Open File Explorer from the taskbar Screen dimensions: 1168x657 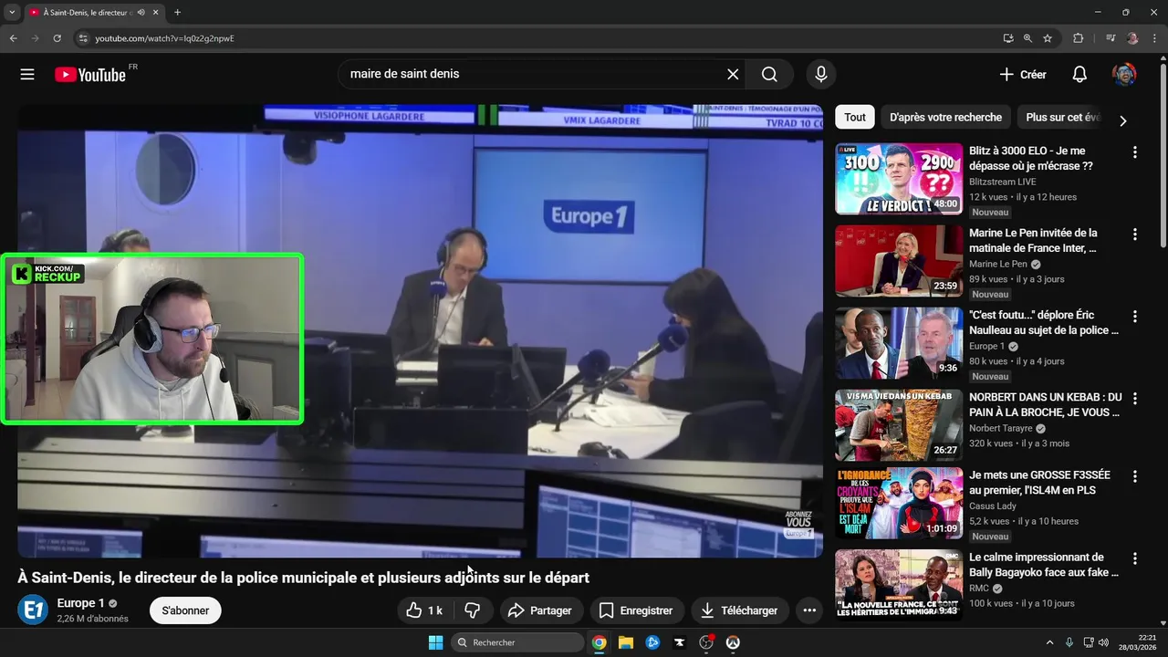pos(626,642)
